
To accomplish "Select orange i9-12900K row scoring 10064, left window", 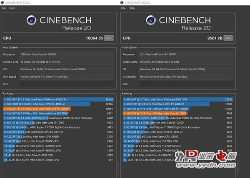I will pyautogui.click(x=58, y=109).
